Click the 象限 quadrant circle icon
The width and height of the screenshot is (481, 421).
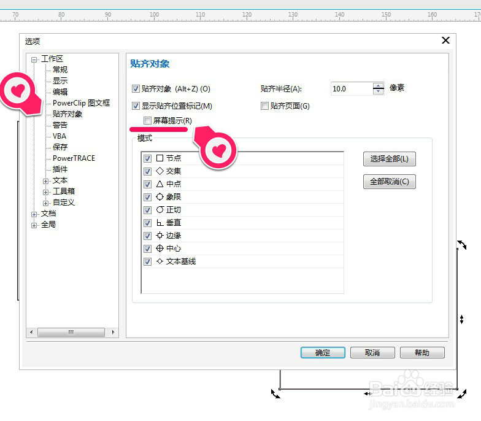[x=160, y=196]
